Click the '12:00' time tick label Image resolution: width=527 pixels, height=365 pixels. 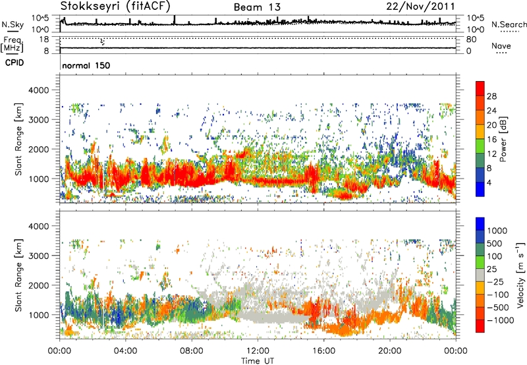258,351
